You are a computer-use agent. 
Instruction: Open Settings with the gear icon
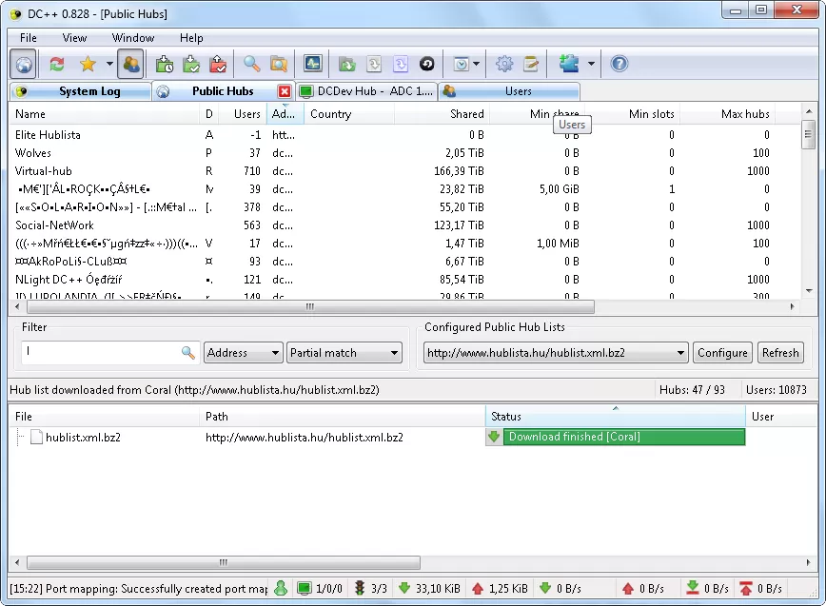(504, 64)
